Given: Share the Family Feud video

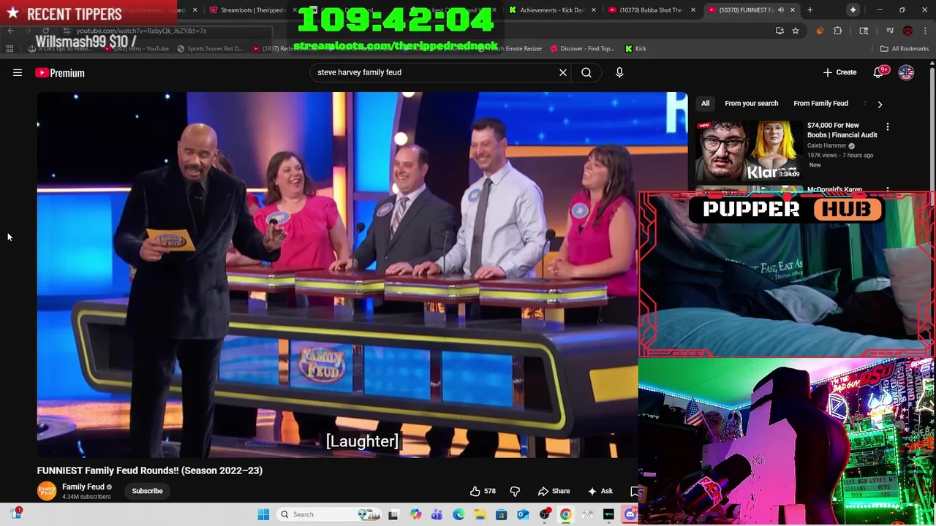Looking at the screenshot, I should [554, 491].
